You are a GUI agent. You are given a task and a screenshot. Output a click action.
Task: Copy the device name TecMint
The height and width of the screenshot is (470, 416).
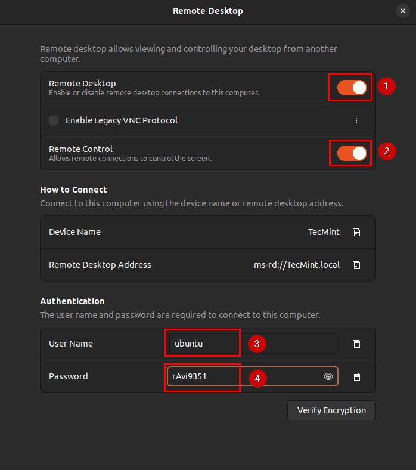pyautogui.click(x=356, y=232)
